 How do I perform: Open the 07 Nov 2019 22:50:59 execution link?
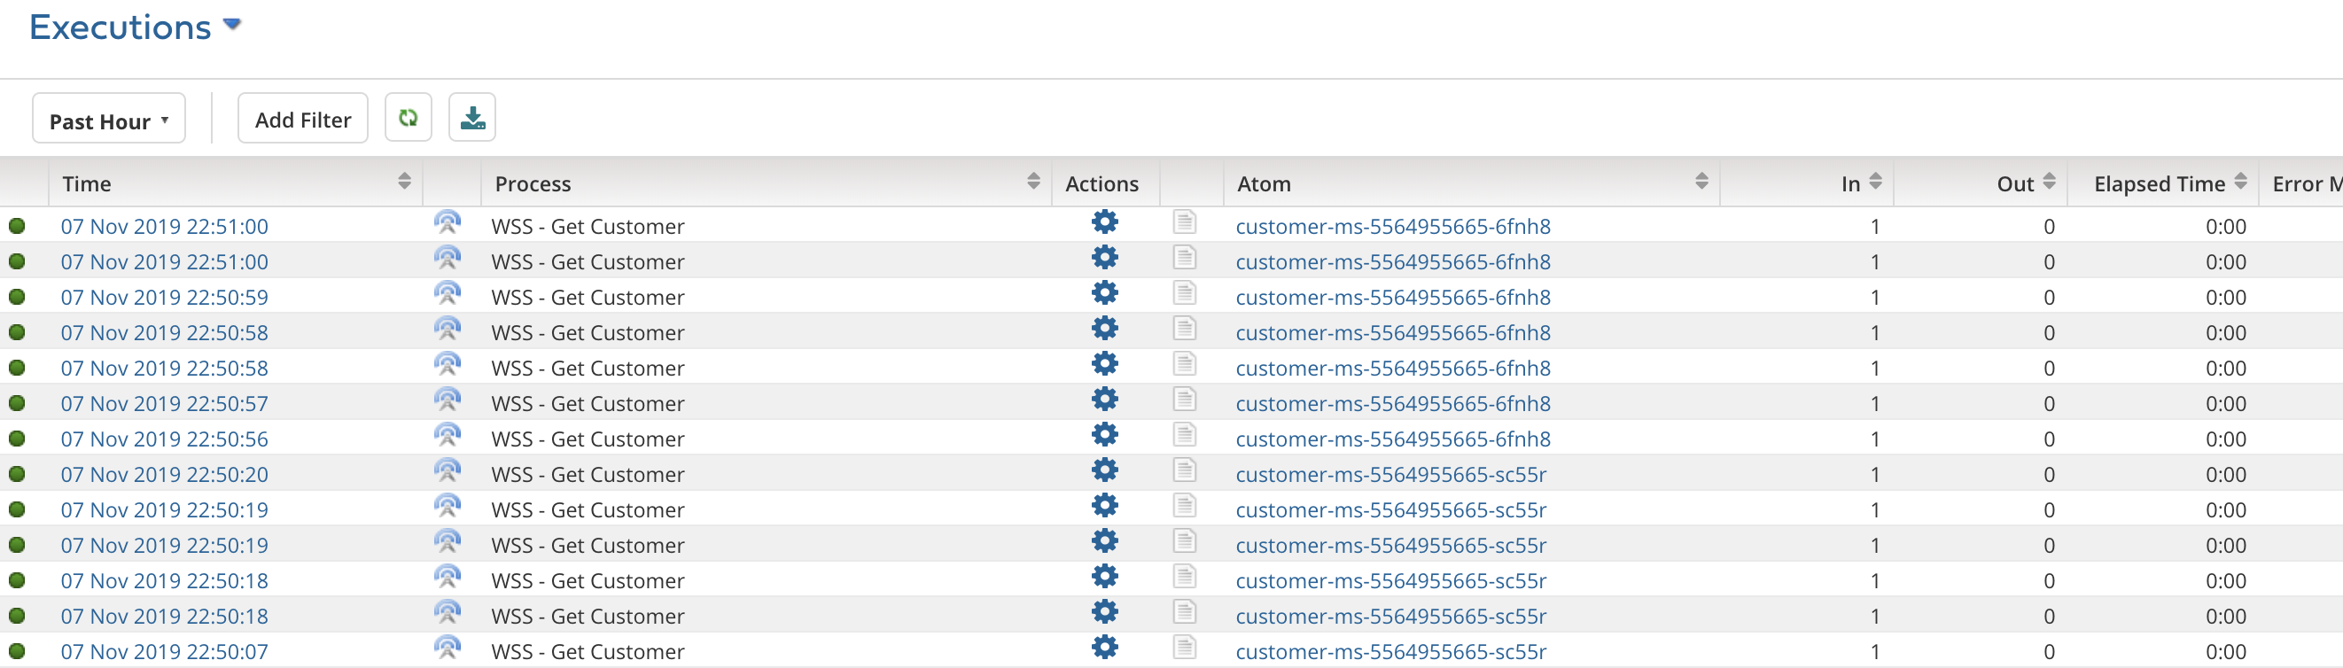click(x=165, y=298)
